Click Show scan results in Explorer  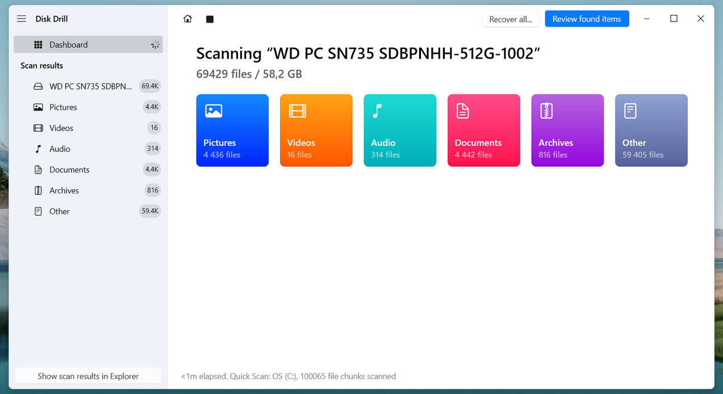(x=88, y=376)
